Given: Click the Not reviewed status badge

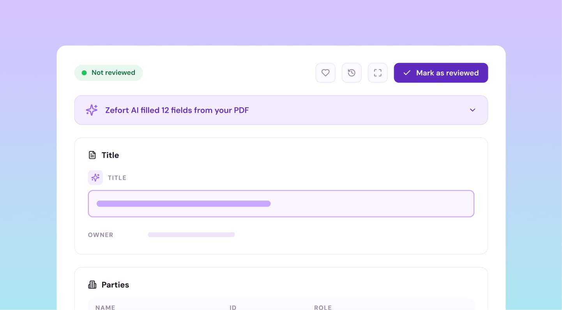Looking at the screenshot, I should (109, 73).
